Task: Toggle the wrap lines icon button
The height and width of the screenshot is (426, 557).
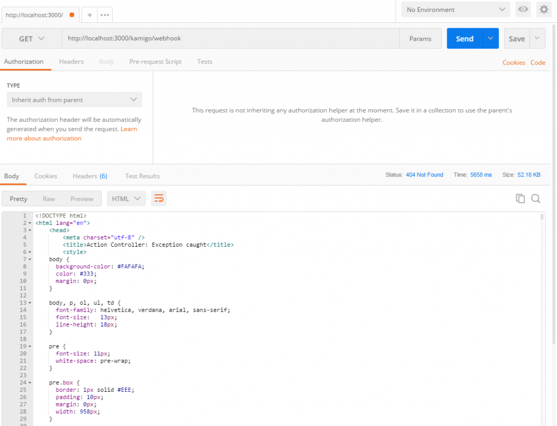Action: point(159,199)
